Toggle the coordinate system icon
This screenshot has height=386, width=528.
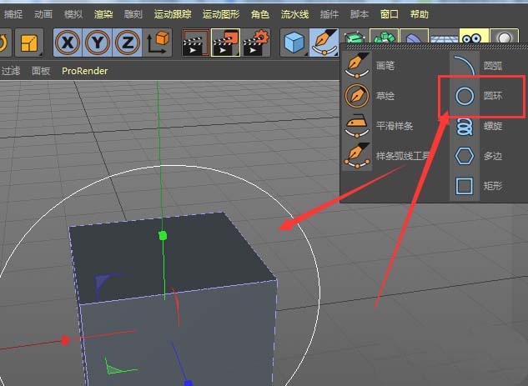(158, 43)
